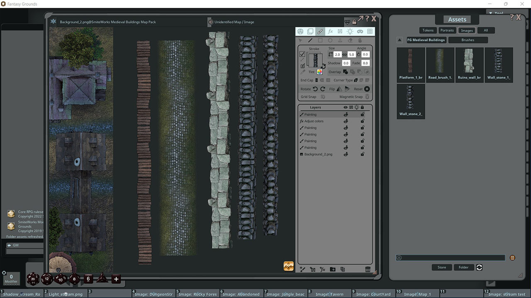Click the lighting lightbulb toolbar icon
The height and width of the screenshot is (298, 531).
click(350, 31)
